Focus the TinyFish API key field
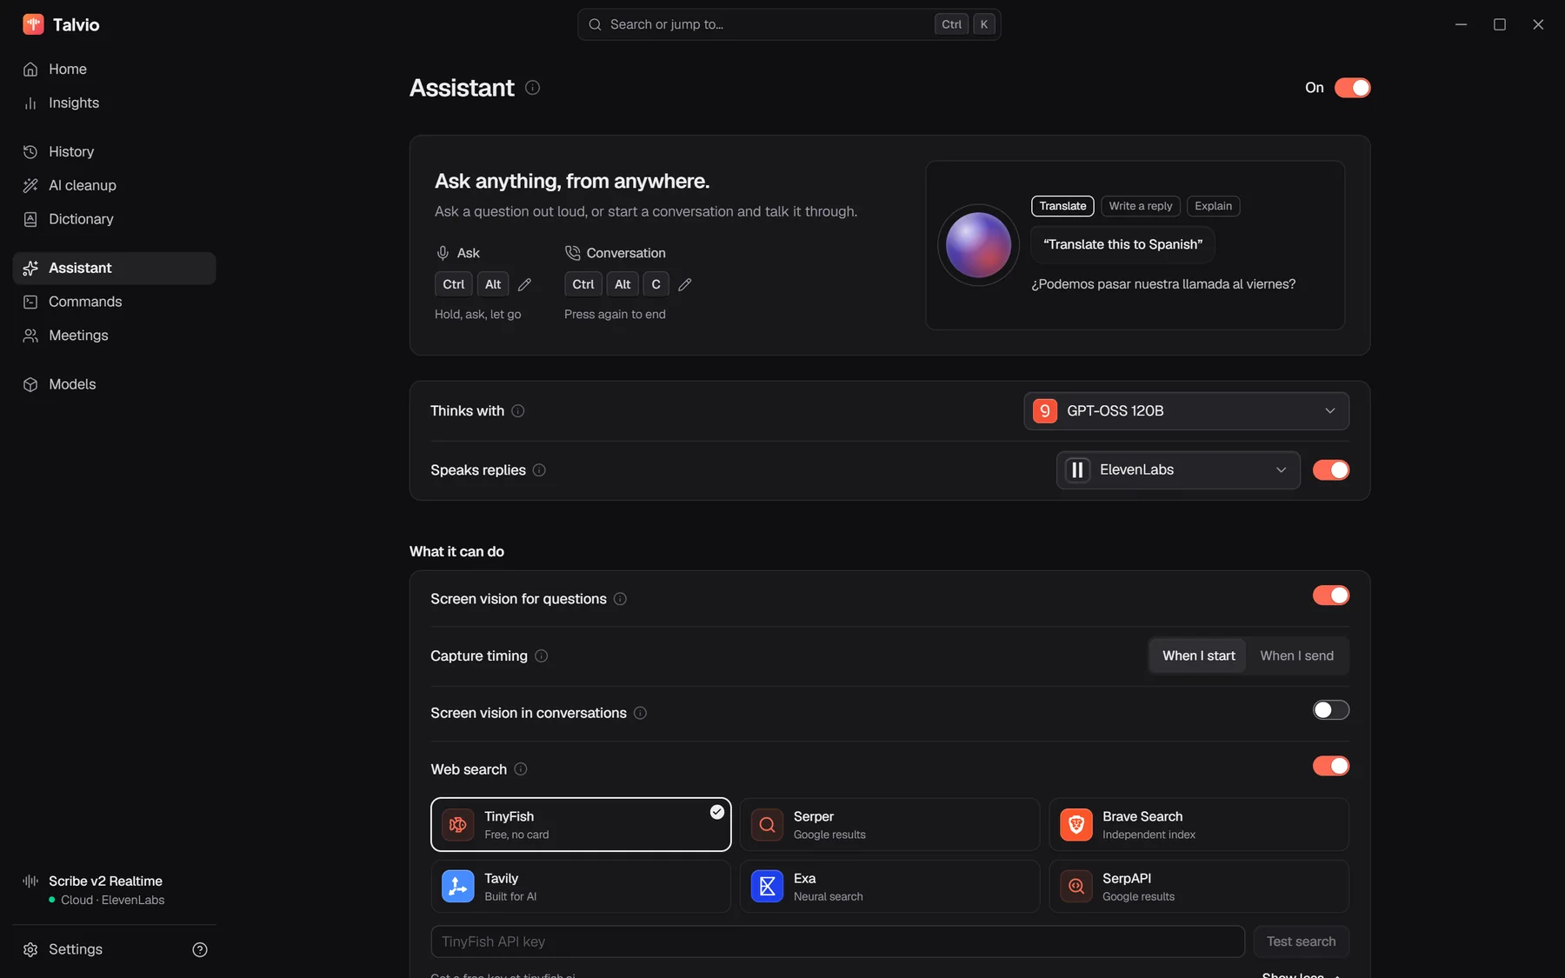The width and height of the screenshot is (1565, 978). click(x=838, y=941)
